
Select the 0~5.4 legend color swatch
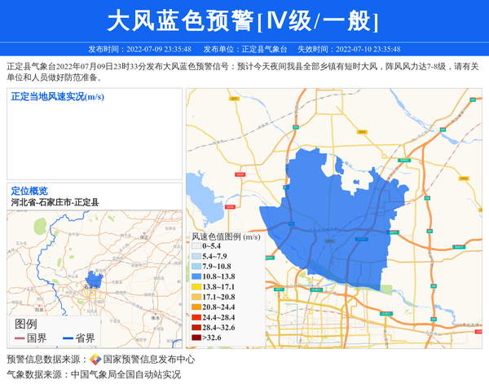pos(196,245)
